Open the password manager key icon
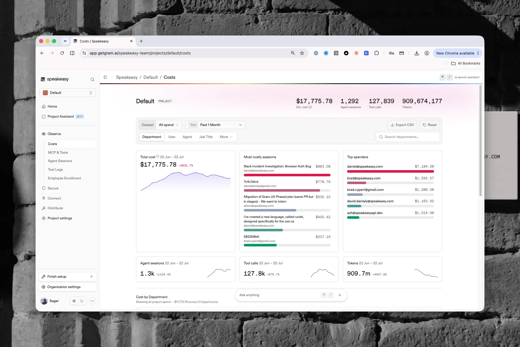 [392, 53]
